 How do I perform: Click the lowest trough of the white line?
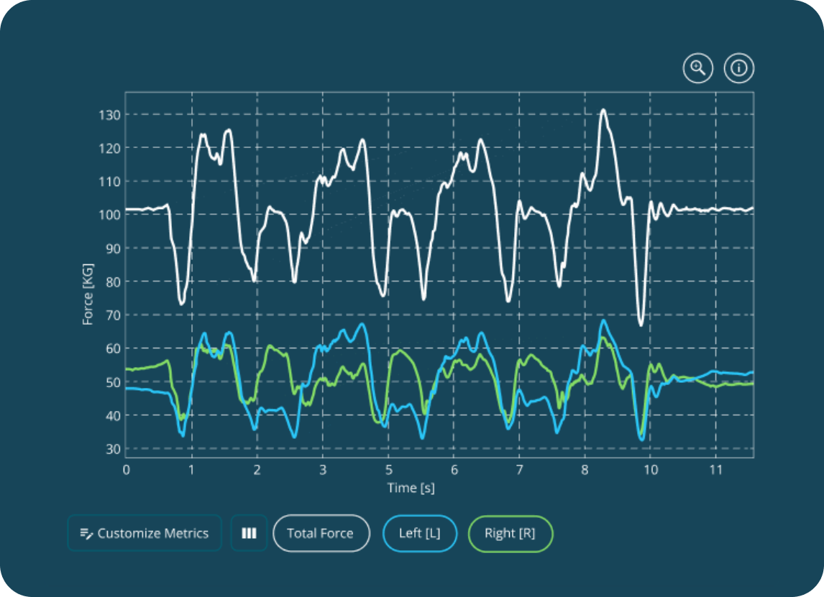click(x=641, y=325)
